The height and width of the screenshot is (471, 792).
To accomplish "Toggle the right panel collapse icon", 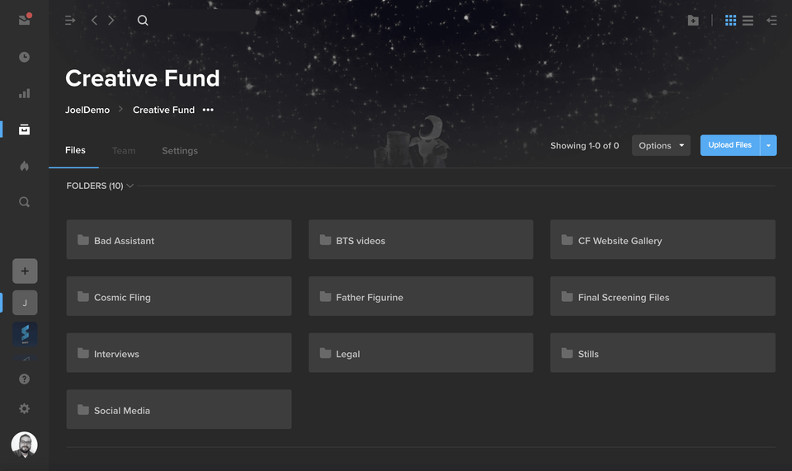I will pyautogui.click(x=771, y=20).
